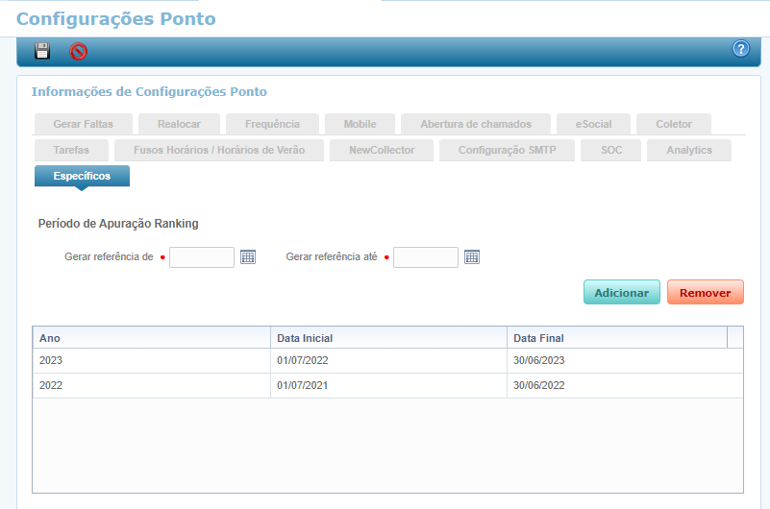Click the Gerar referência de date field
This screenshot has width=770, height=509.
coord(202,257)
